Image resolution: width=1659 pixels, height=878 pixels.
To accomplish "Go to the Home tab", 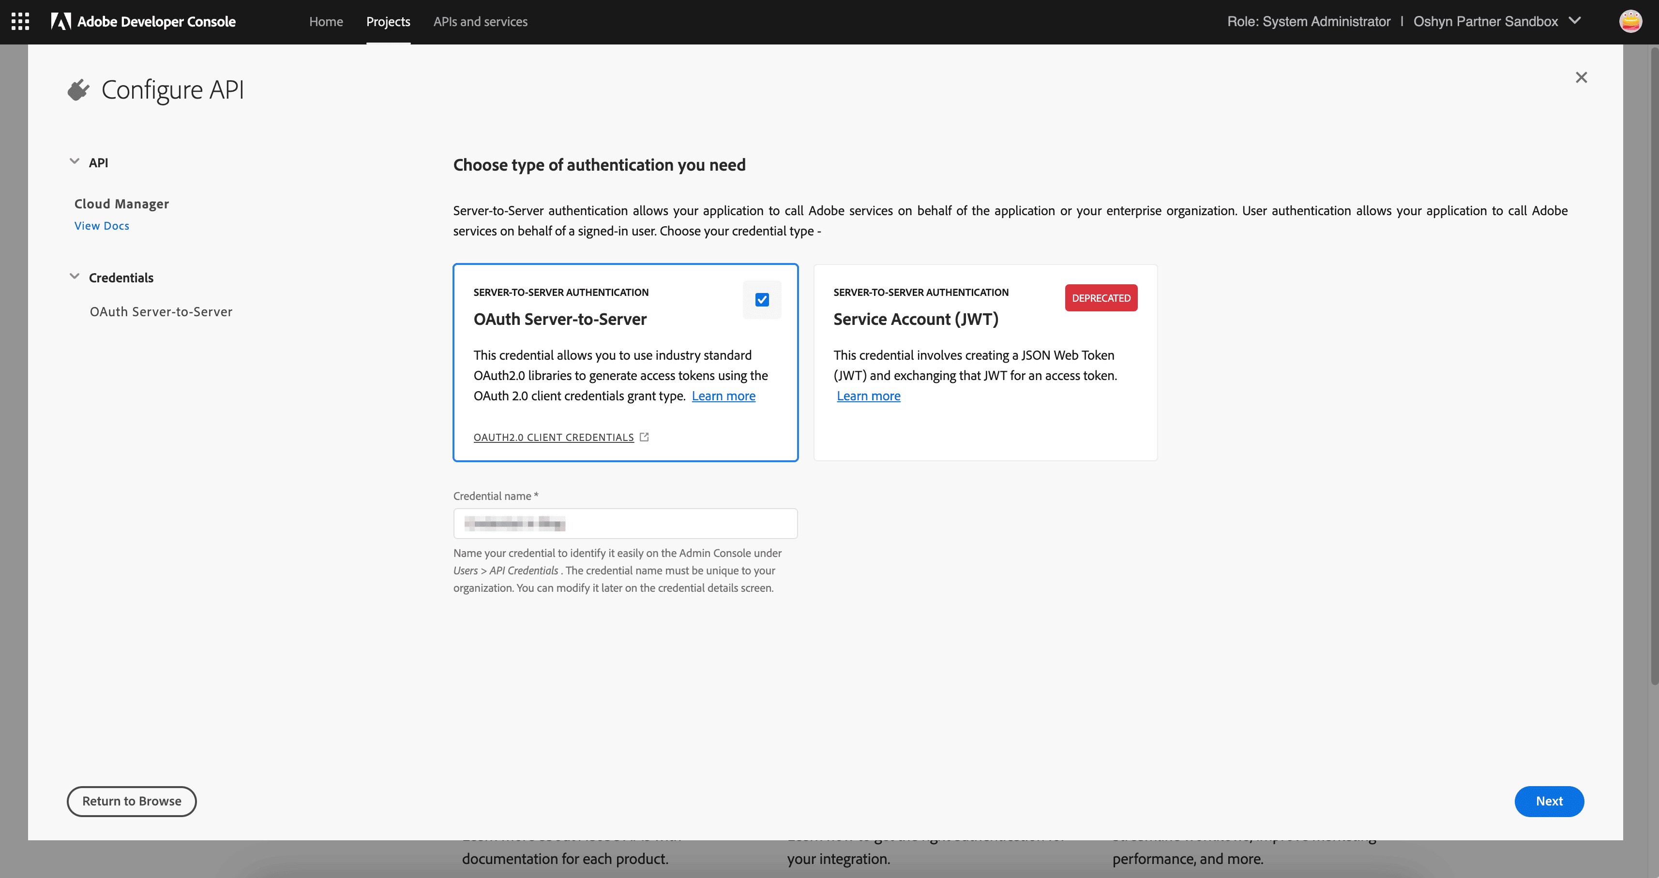I will click(x=326, y=21).
